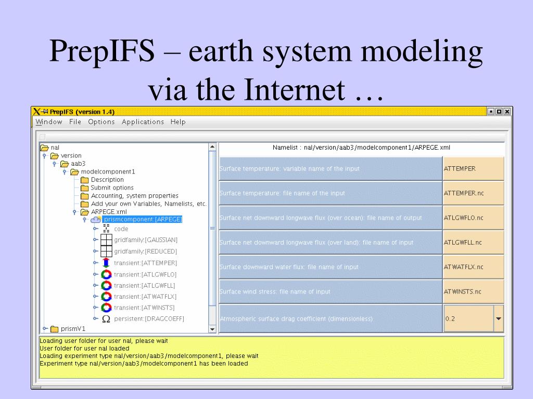Click 'Experiment type ... has been loaded' log line
The width and height of the screenshot is (533, 399).
point(144,364)
